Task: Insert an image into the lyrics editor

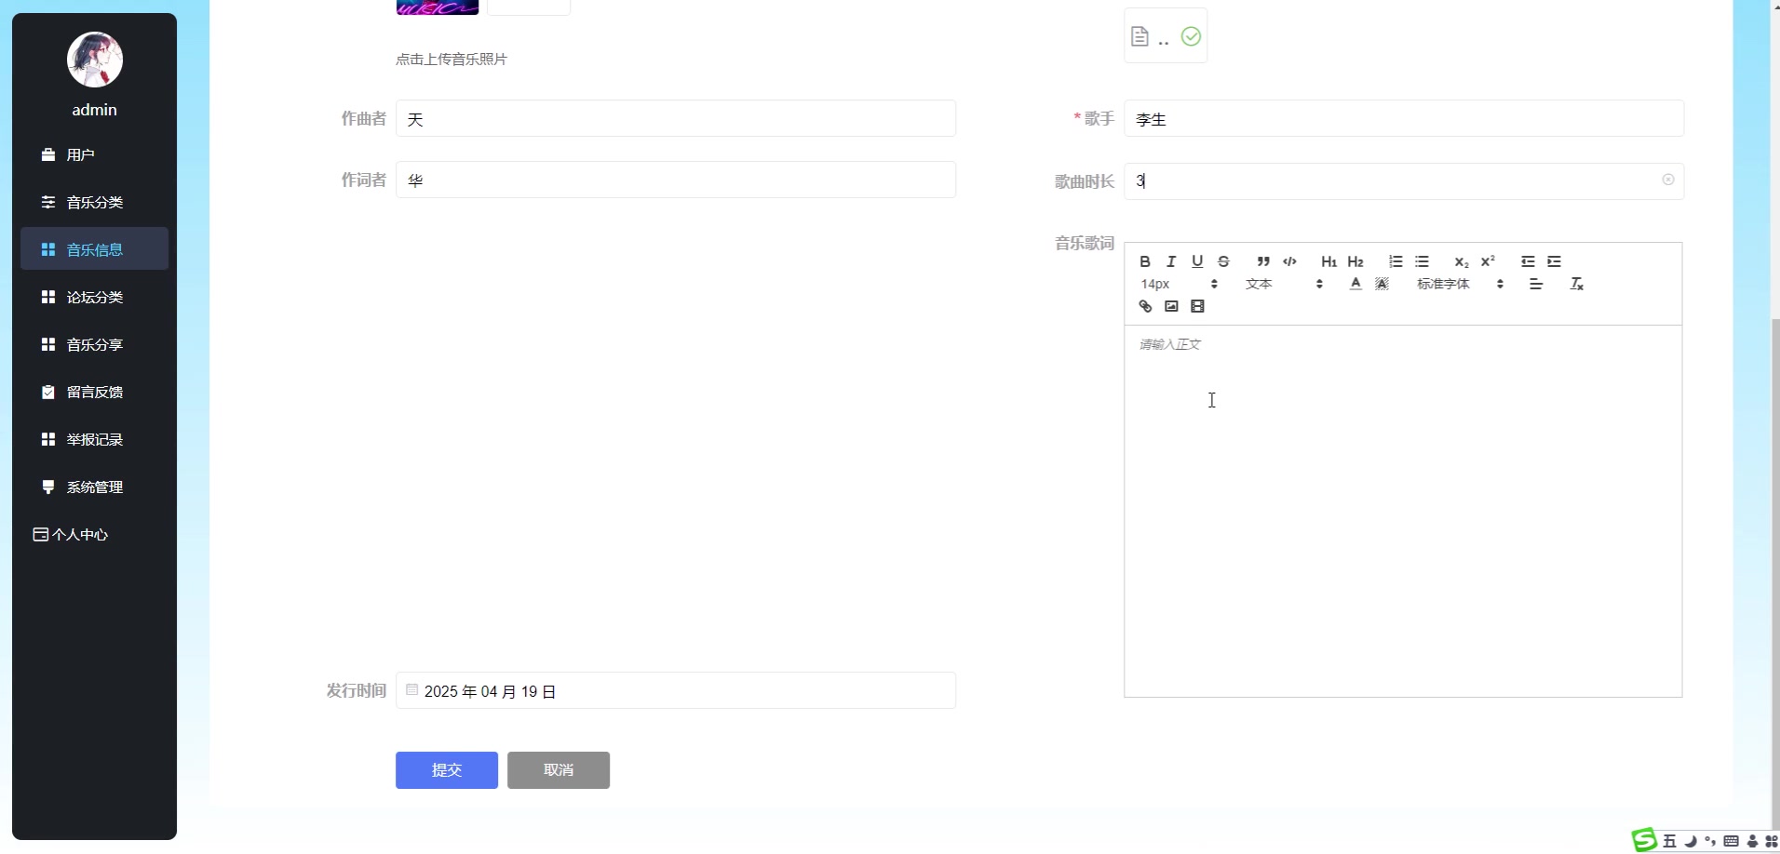Action: click(1171, 306)
